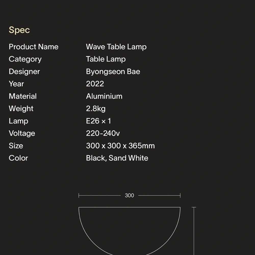Screen dimensions: 255x255
Task: Click the Voltage label
Action: tap(22, 133)
